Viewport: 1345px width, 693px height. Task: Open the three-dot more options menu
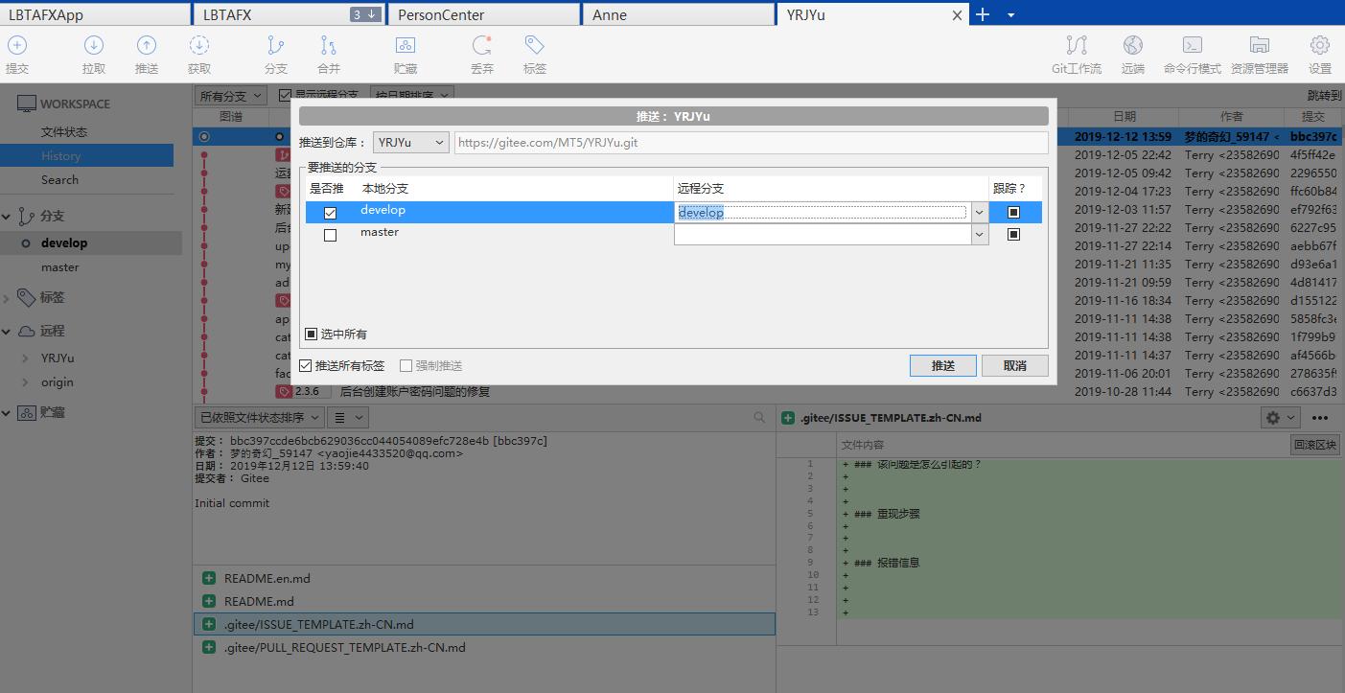click(x=1320, y=418)
